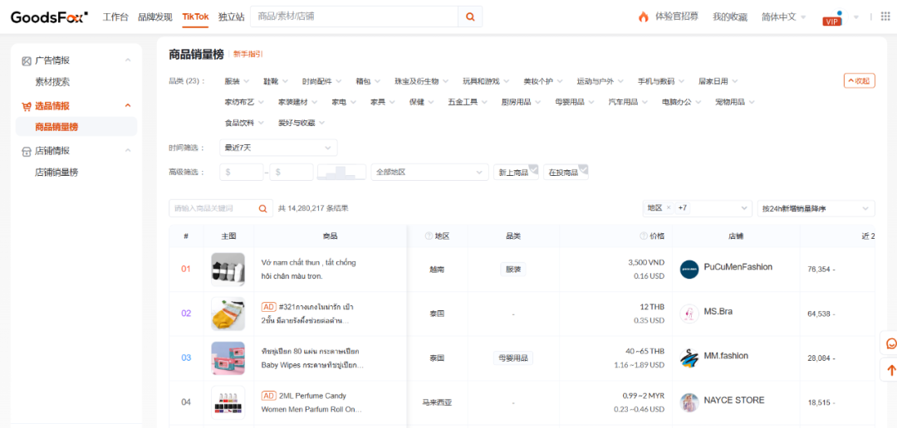Focus the minimum price $ field
This screenshot has width=897, height=428.
click(242, 172)
